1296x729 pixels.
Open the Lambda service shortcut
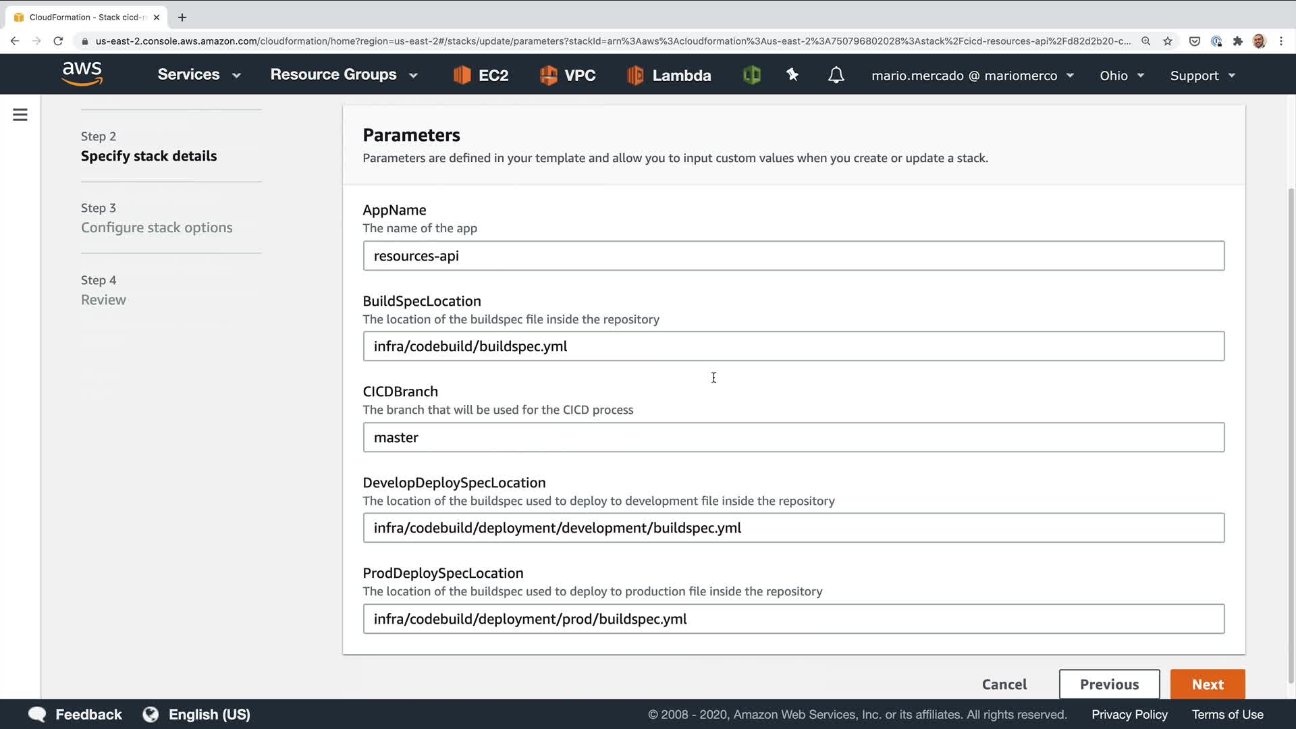click(668, 75)
